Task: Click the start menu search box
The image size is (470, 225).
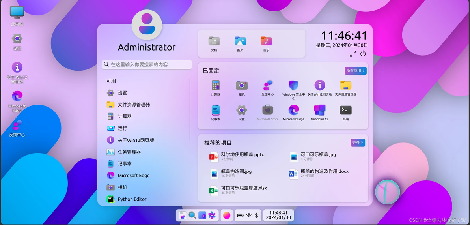Action: point(147,64)
